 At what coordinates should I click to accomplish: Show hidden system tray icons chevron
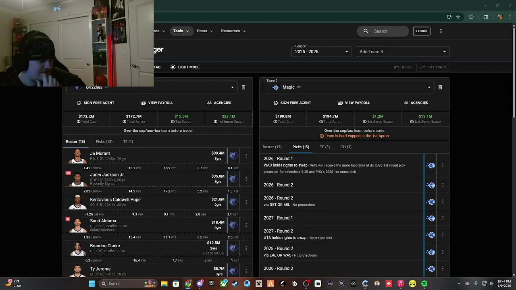[x=458, y=284]
